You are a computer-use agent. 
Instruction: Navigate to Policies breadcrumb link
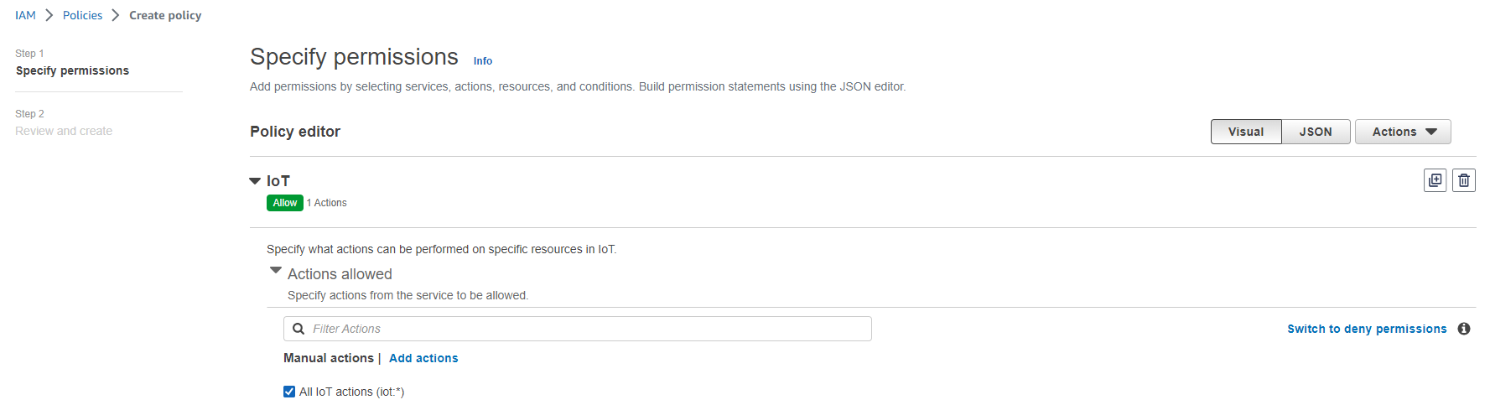tap(82, 15)
